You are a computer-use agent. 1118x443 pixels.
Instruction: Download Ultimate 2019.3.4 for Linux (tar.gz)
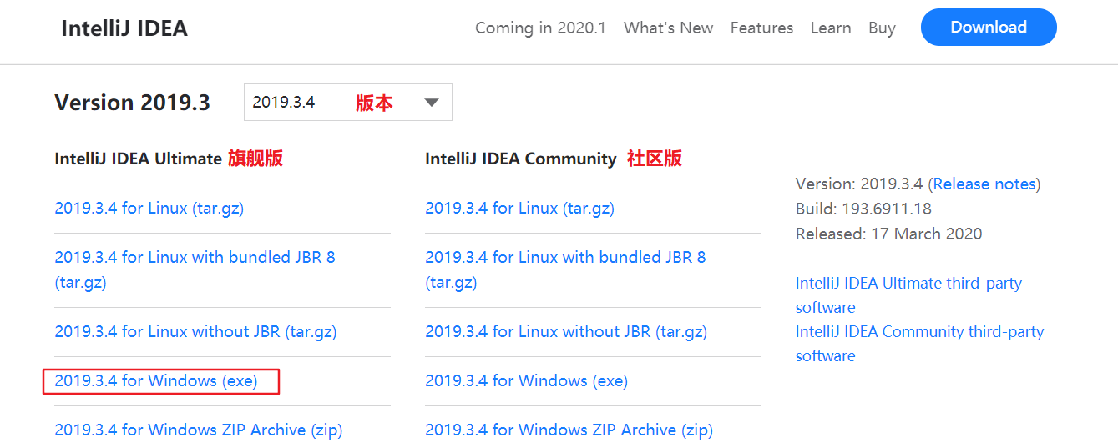tap(149, 208)
